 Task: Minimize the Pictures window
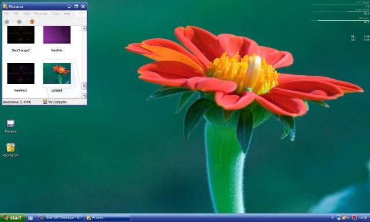tap(69, 6)
